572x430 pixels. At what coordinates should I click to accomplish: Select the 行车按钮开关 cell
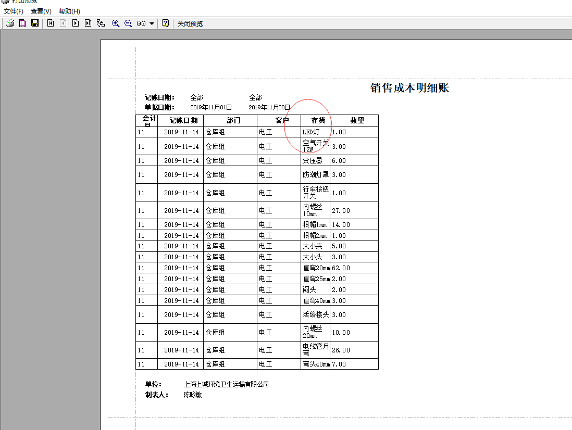[x=315, y=193]
